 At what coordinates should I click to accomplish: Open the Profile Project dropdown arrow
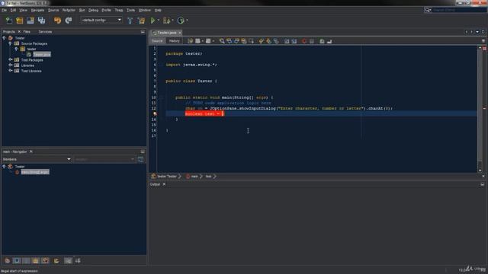click(187, 21)
